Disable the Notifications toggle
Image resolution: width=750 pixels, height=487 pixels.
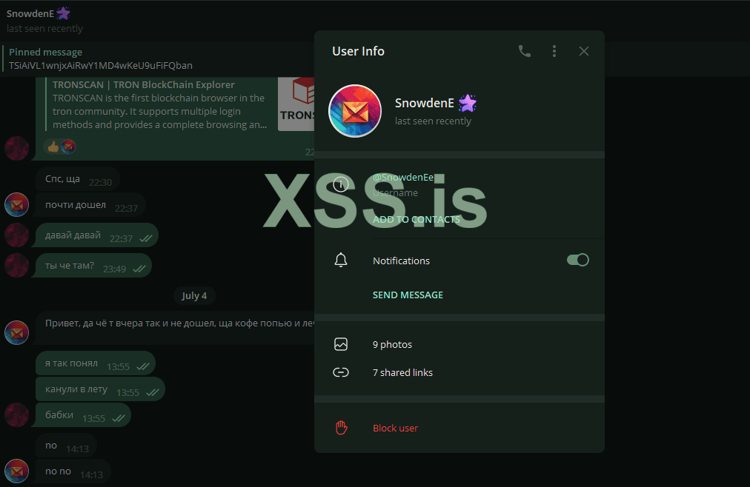(x=577, y=260)
